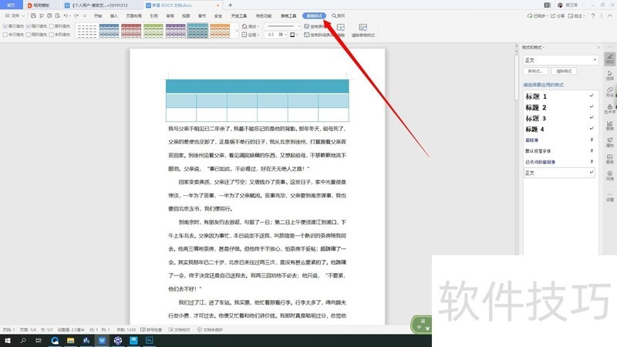Click the new tab plus button

click(x=230, y=5)
